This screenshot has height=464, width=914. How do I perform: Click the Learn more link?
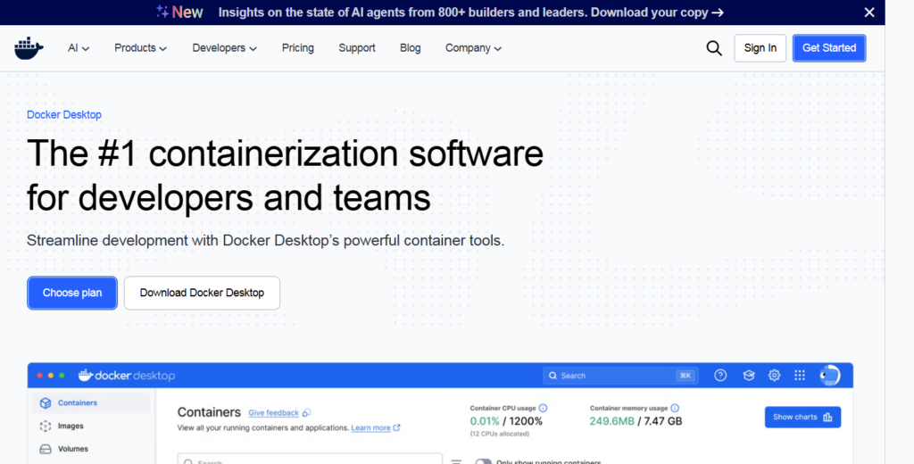[x=370, y=427]
